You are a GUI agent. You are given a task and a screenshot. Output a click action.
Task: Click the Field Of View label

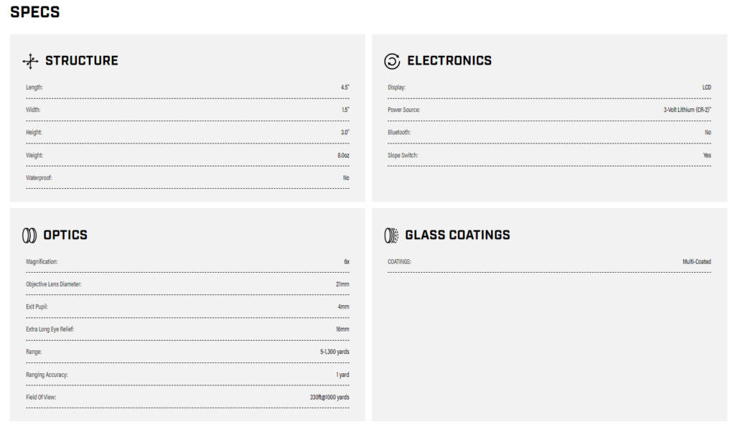click(41, 398)
